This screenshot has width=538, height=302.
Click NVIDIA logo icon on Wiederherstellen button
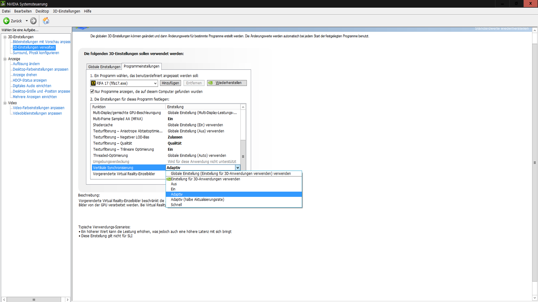click(x=210, y=83)
